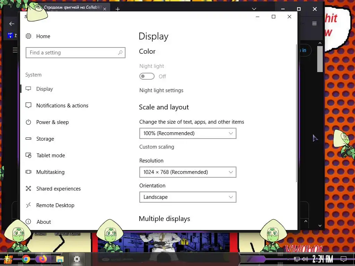Screen dimensions: 355x266
Task: Open the Landscape orientation dropdown
Action: (x=188, y=197)
